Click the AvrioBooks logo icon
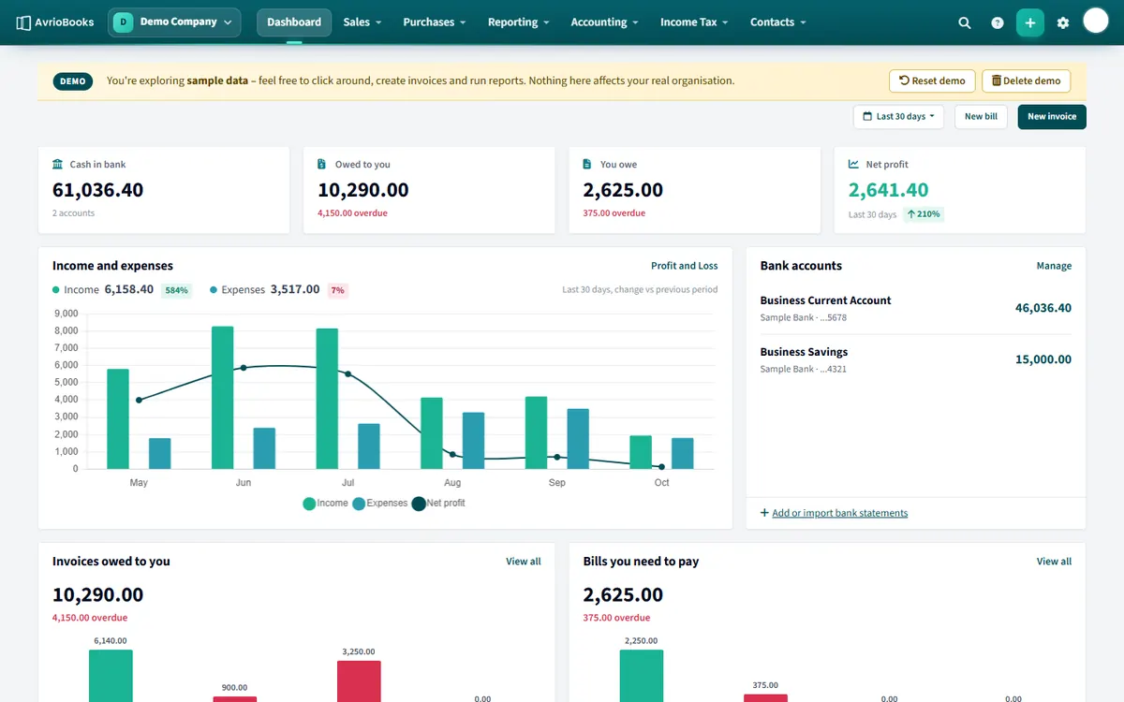This screenshot has height=702, width=1124. point(23,22)
